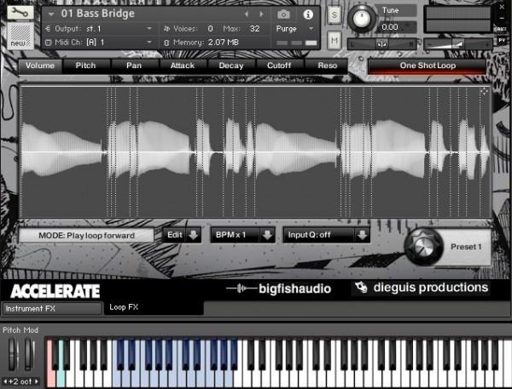Open the Input Q: off dropdown
Image resolution: width=512 pixels, height=389 pixels.
[x=326, y=235]
